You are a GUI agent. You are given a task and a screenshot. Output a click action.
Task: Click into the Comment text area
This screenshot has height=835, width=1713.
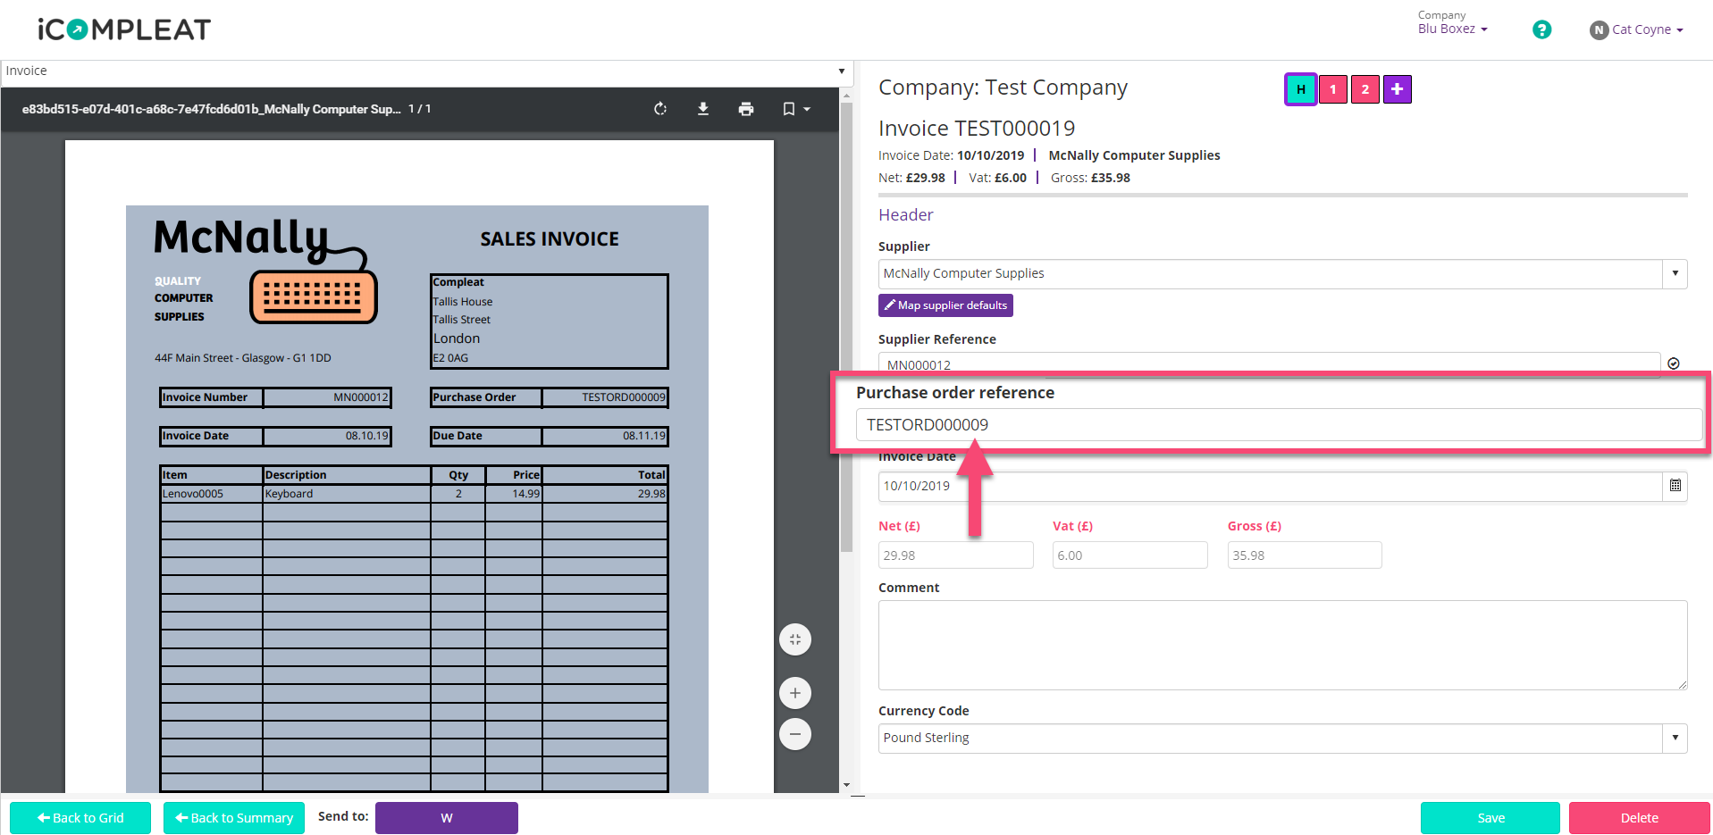[x=1282, y=645]
